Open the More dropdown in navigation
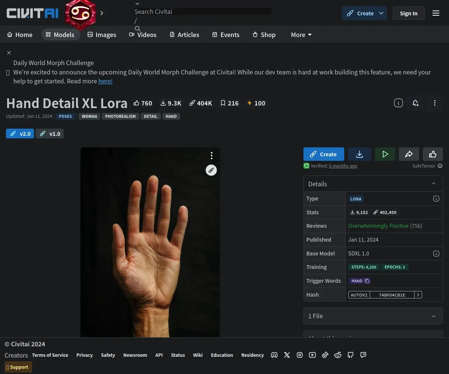This screenshot has width=449, height=374. (x=301, y=35)
